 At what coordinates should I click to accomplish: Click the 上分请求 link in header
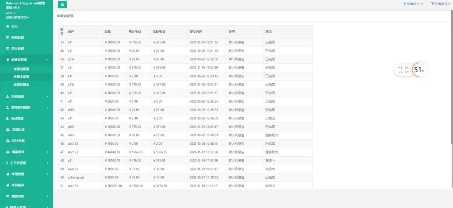[x=413, y=4]
